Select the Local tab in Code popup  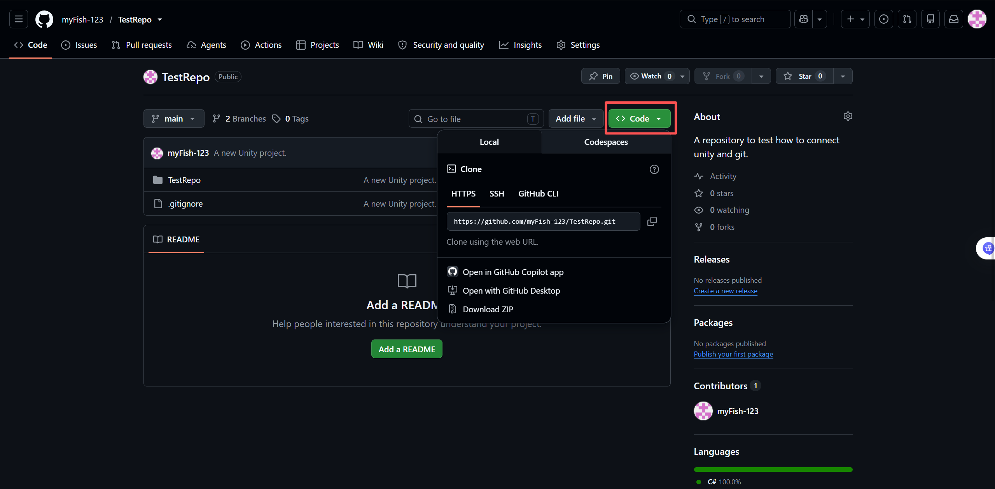point(489,142)
